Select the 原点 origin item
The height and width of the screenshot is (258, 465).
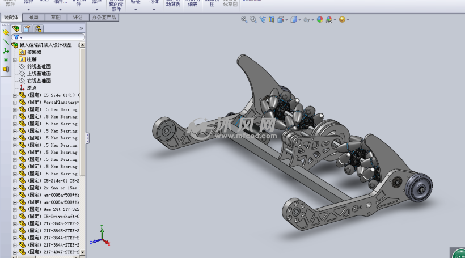(31, 88)
